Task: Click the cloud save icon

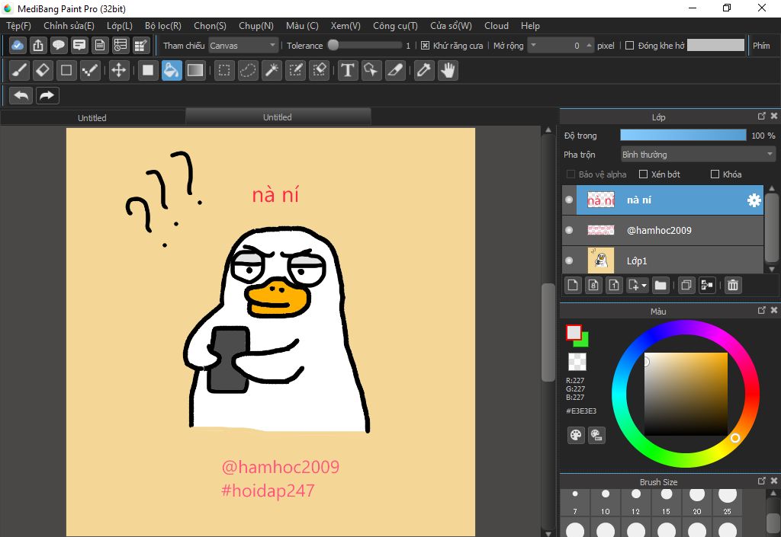Action: pos(18,45)
